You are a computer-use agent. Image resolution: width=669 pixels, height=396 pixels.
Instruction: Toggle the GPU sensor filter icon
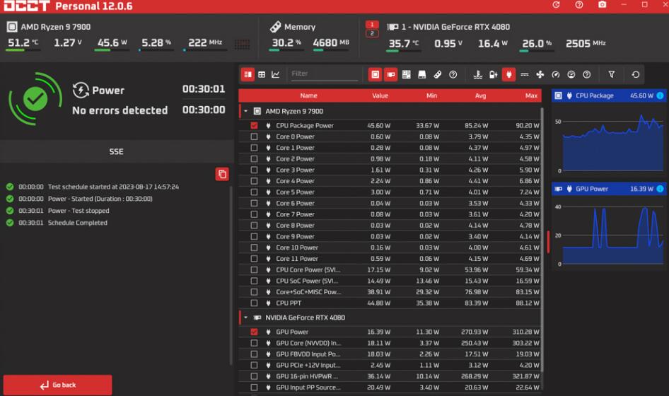(391, 75)
